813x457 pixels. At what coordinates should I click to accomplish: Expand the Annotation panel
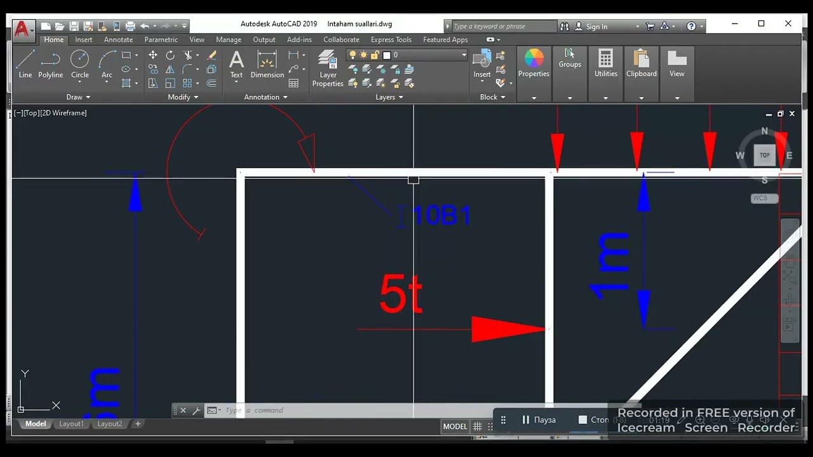click(x=265, y=97)
